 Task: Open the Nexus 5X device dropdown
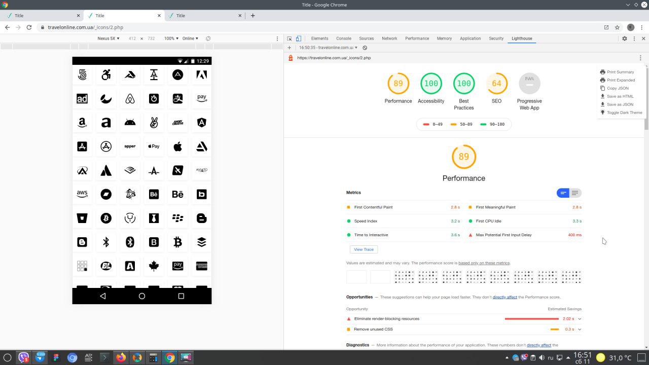[109, 39]
